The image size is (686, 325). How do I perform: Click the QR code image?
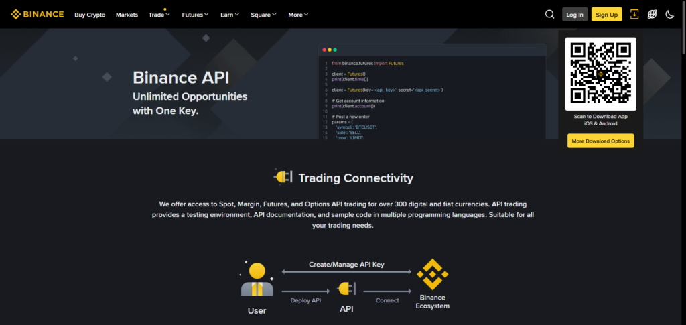coord(601,74)
